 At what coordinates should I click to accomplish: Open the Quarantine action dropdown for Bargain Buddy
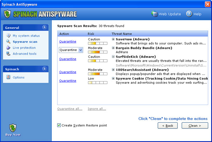coord(81,50)
